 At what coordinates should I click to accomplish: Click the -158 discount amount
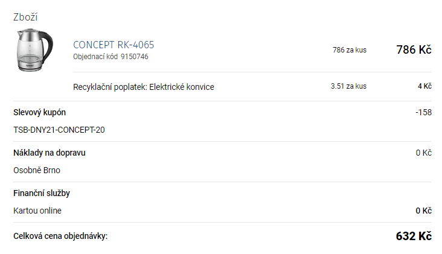[x=424, y=112]
